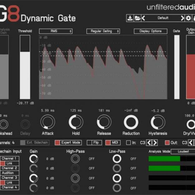Click Channel 4 Gain knob
Image resolution: width=195 pixels, height=195 pixels.
click(x=34, y=188)
